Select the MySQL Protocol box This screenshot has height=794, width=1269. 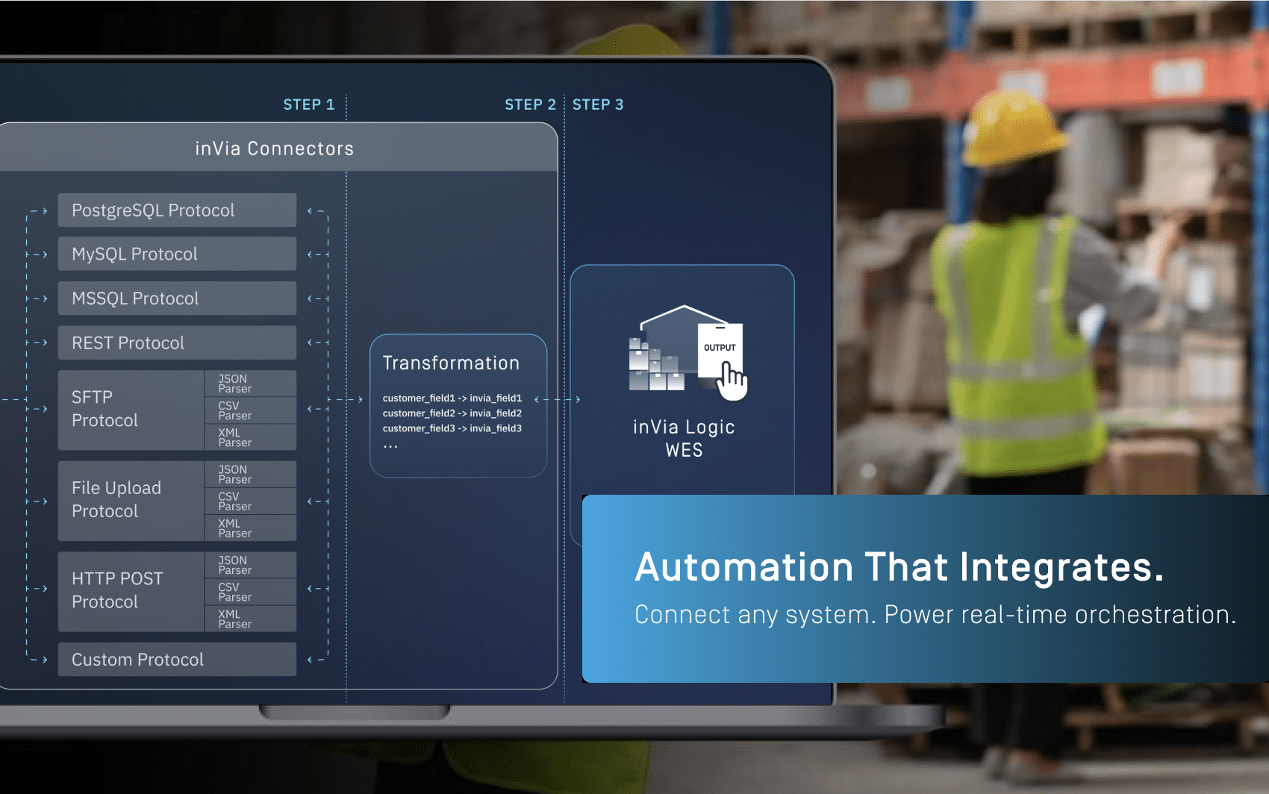[177, 254]
